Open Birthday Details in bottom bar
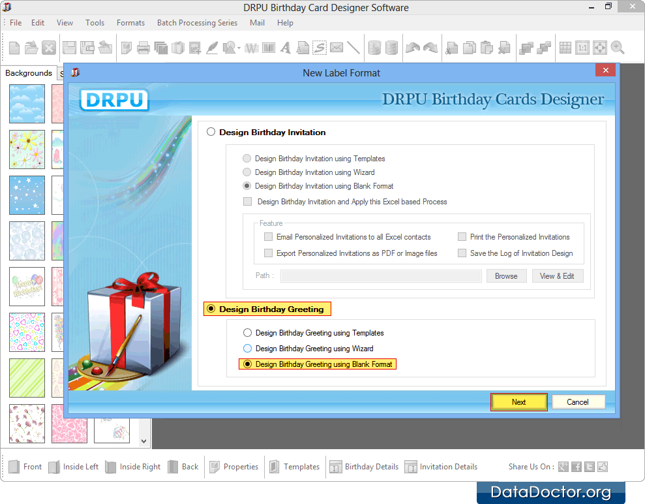This screenshot has width=645, height=504. (364, 467)
